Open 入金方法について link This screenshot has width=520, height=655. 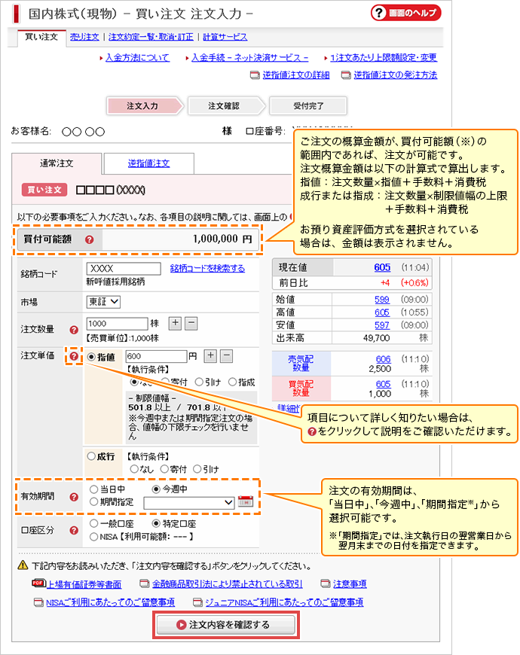[137, 58]
